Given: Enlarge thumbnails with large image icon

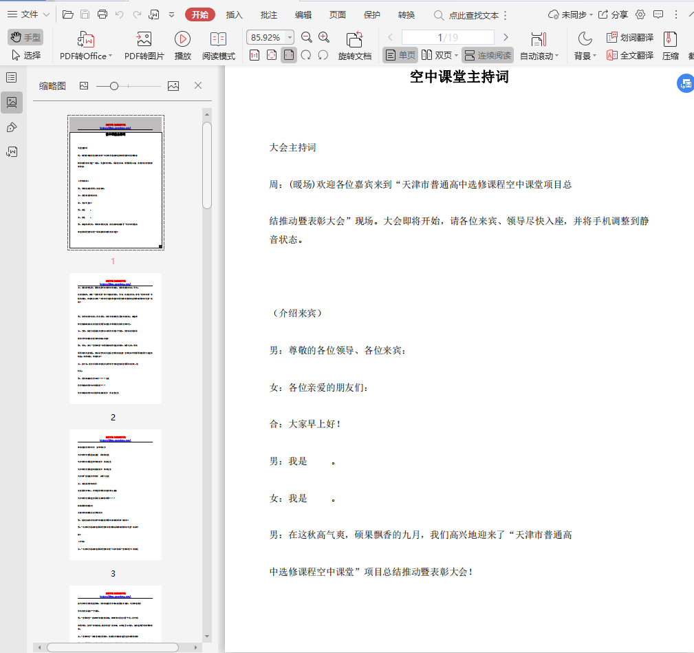Looking at the screenshot, I should (173, 86).
